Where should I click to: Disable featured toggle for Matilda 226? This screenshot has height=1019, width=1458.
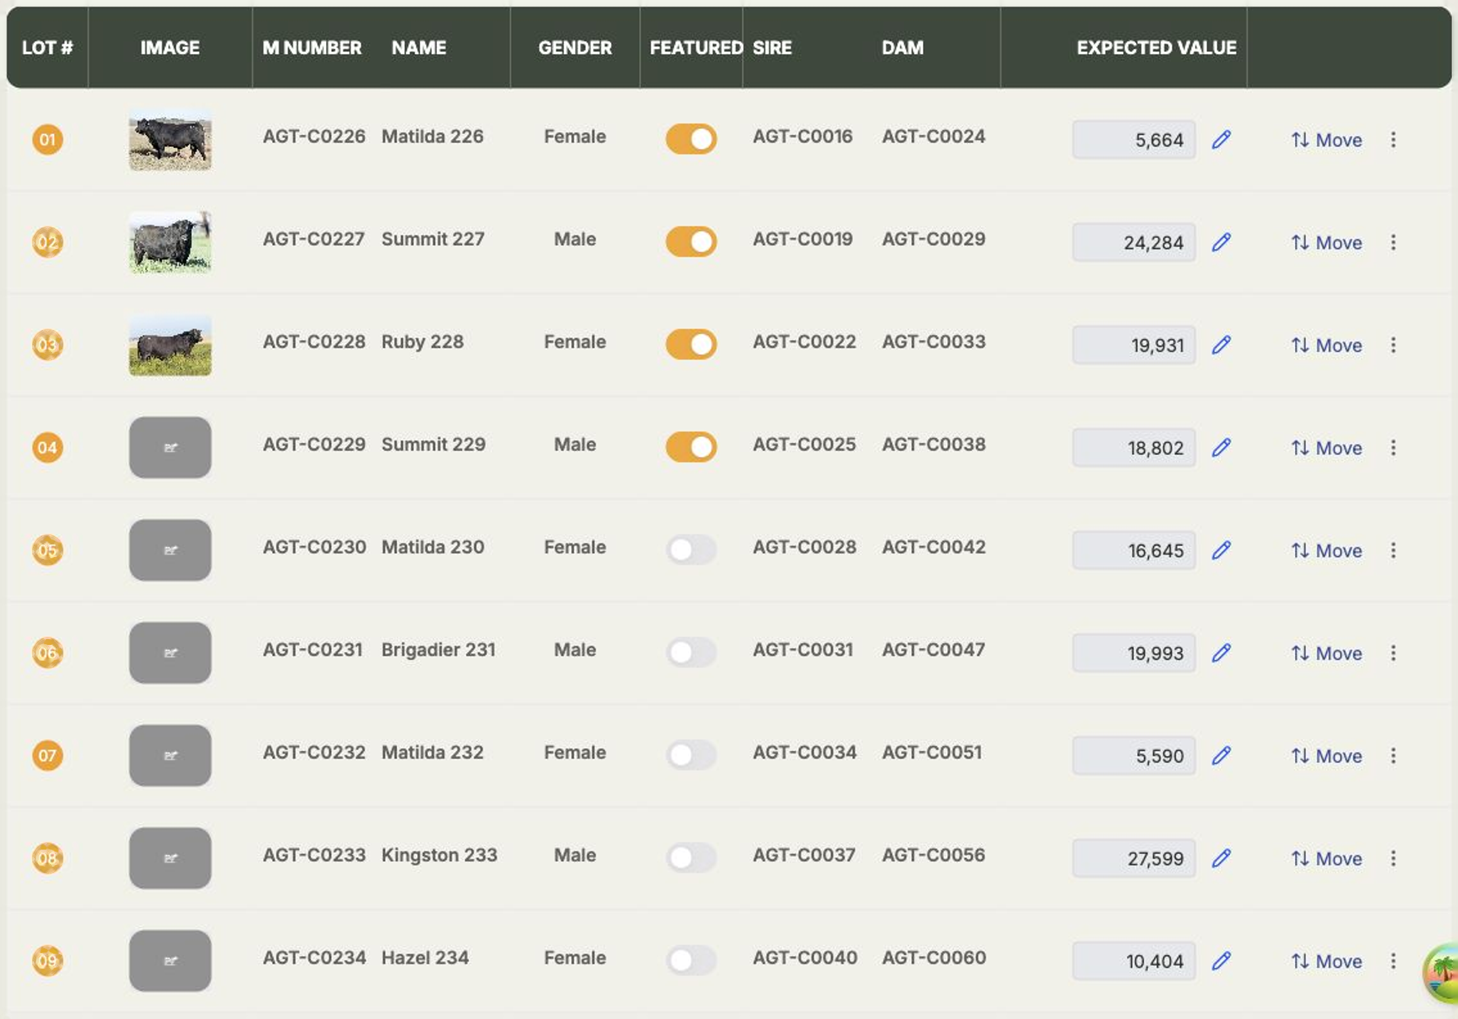click(x=691, y=139)
